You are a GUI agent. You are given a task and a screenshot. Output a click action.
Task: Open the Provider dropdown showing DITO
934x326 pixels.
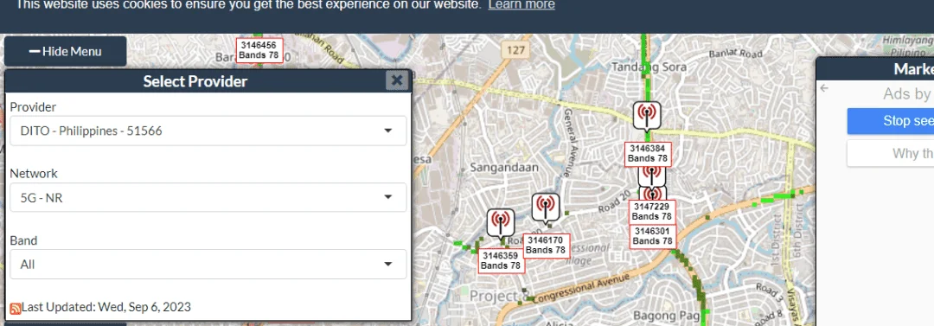pos(208,131)
